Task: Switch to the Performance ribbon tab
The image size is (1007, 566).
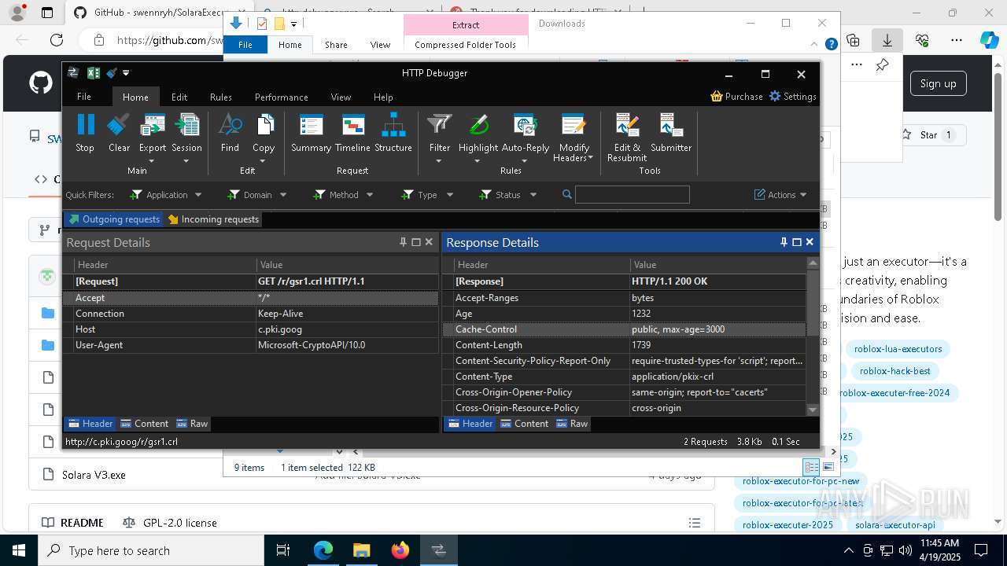Action: pos(281,97)
